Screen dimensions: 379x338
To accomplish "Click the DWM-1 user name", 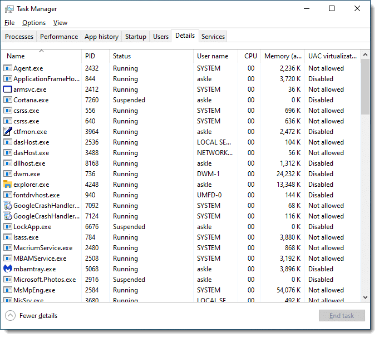I will 208,174.
